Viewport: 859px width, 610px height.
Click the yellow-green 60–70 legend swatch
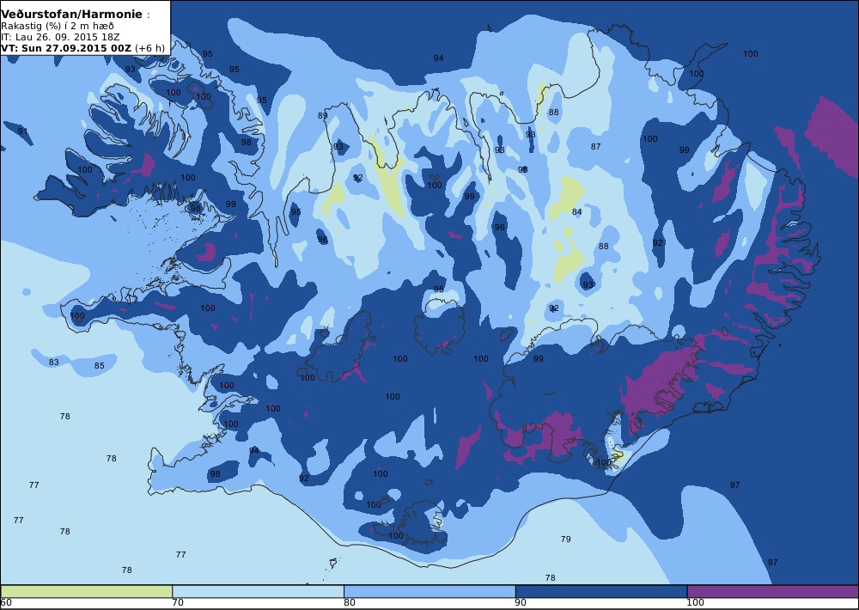coord(87,591)
